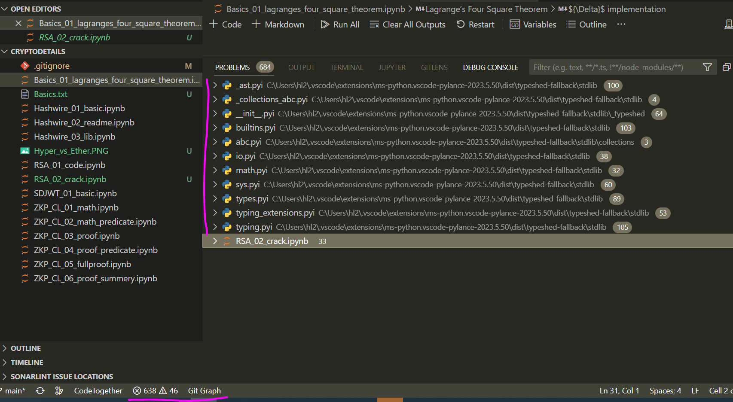Viewport: 733px width, 402px height.
Task: Switch to the JUPYTER tab
Action: click(x=391, y=67)
